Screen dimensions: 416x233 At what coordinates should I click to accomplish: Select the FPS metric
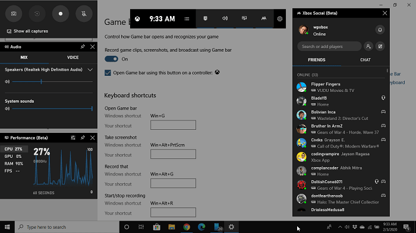[x=14, y=171]
